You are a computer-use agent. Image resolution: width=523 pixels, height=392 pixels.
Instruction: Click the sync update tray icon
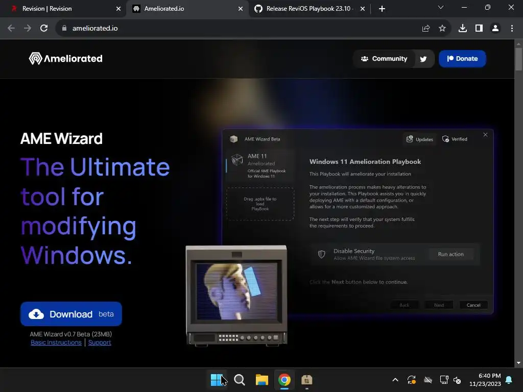pyautogui.click(x=412, y=380)
